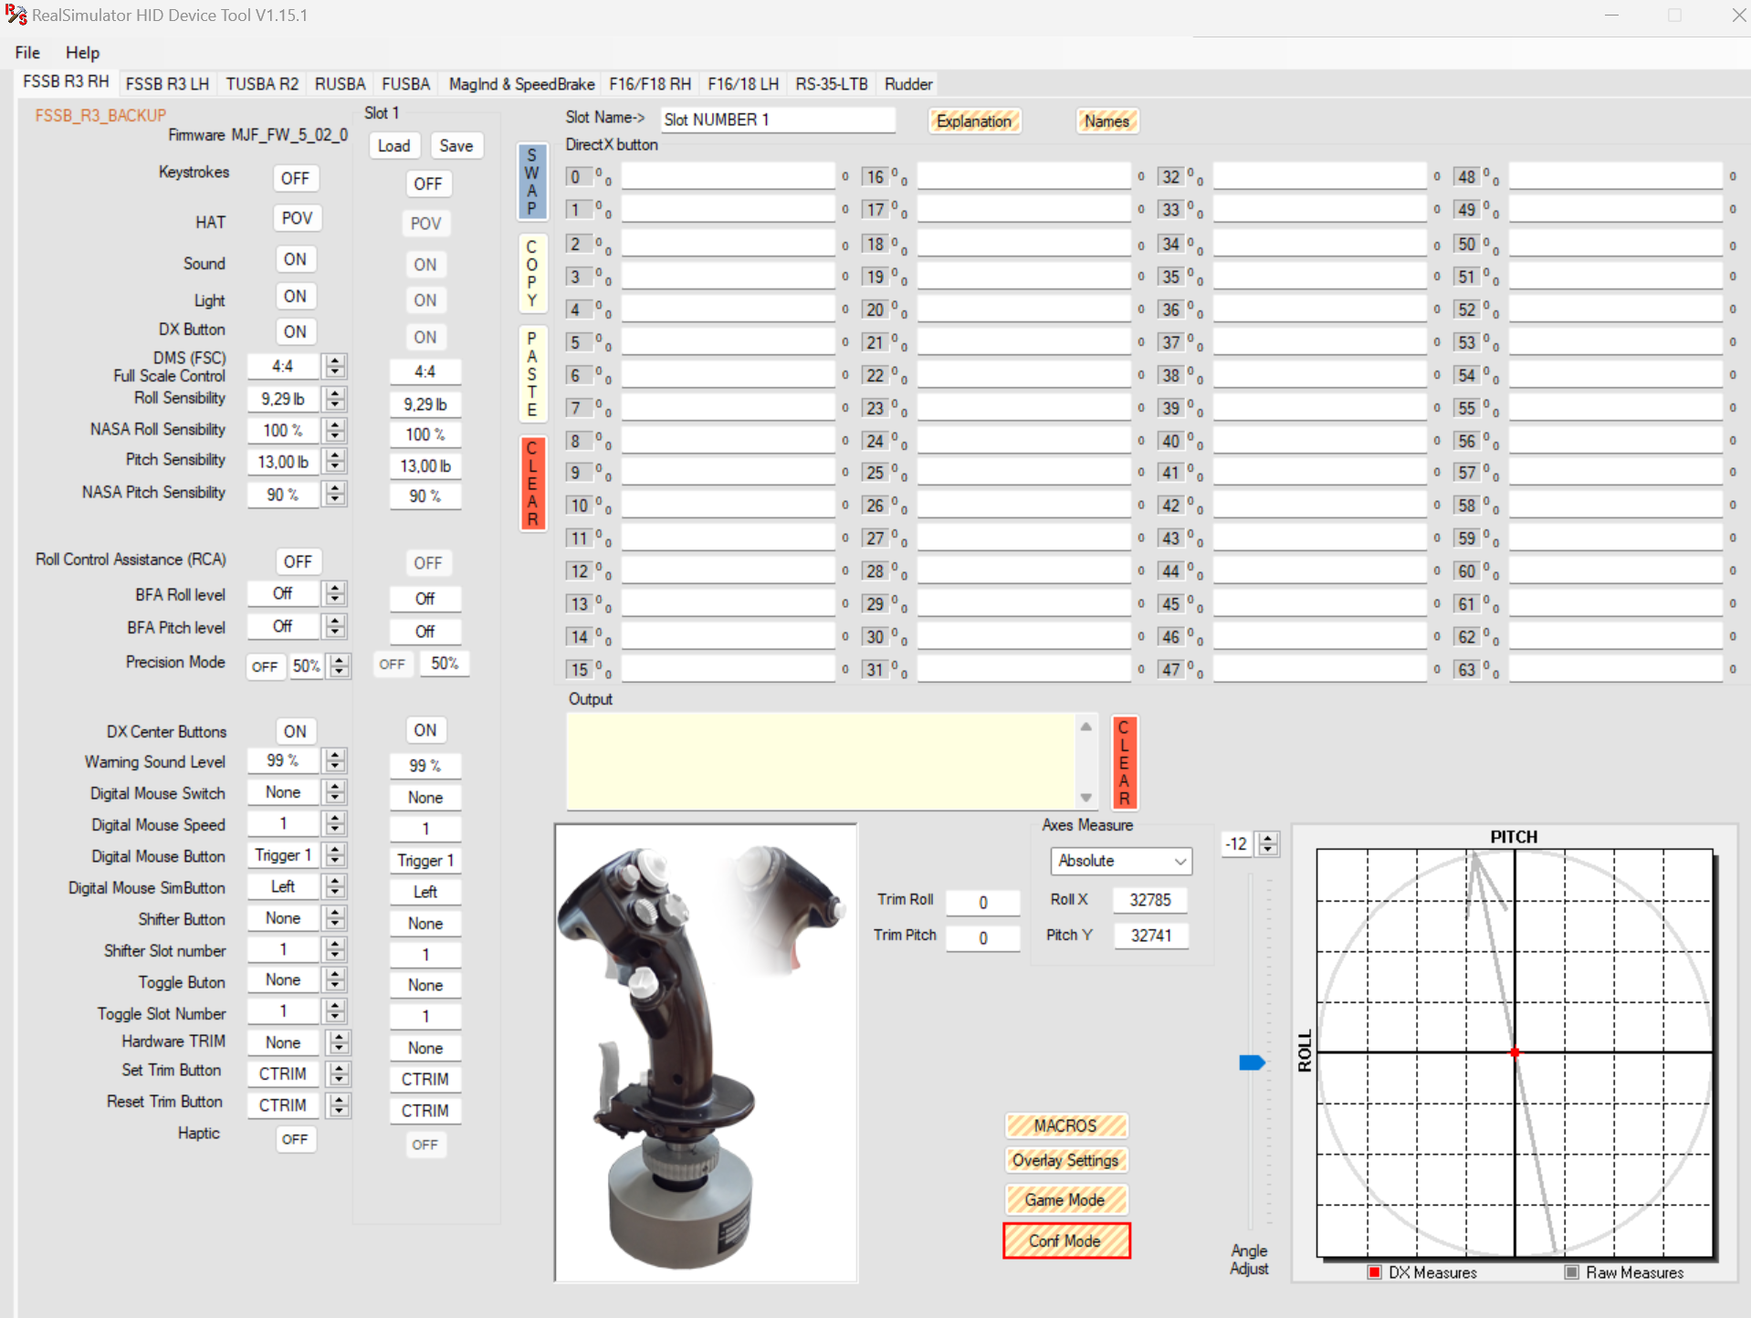Screen dimensions: 1751x1318
Task: Click the joystick grip photo
Action: click(x=706, y=1053)
